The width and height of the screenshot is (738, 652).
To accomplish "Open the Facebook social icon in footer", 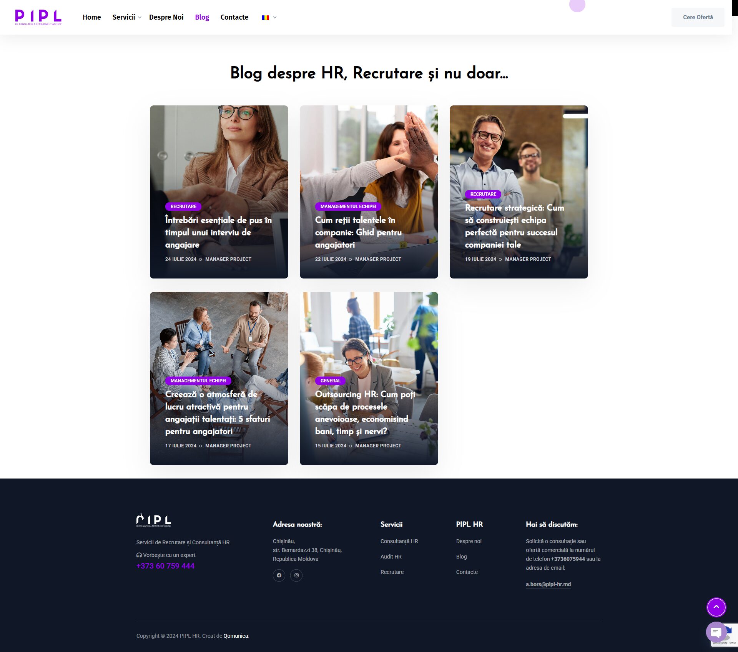I will (279, 575).
